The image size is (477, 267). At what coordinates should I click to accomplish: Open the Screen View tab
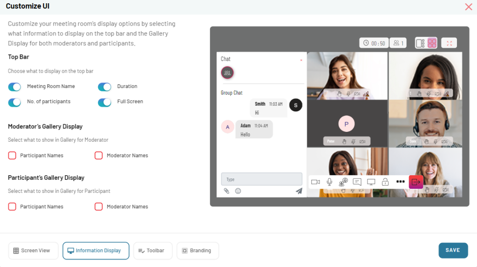(33, 251)
